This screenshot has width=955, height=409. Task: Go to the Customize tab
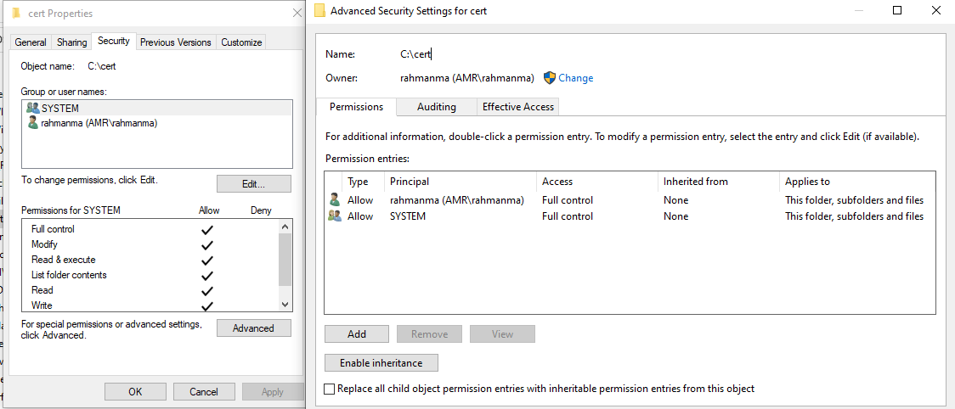click(x=241, y=42)
